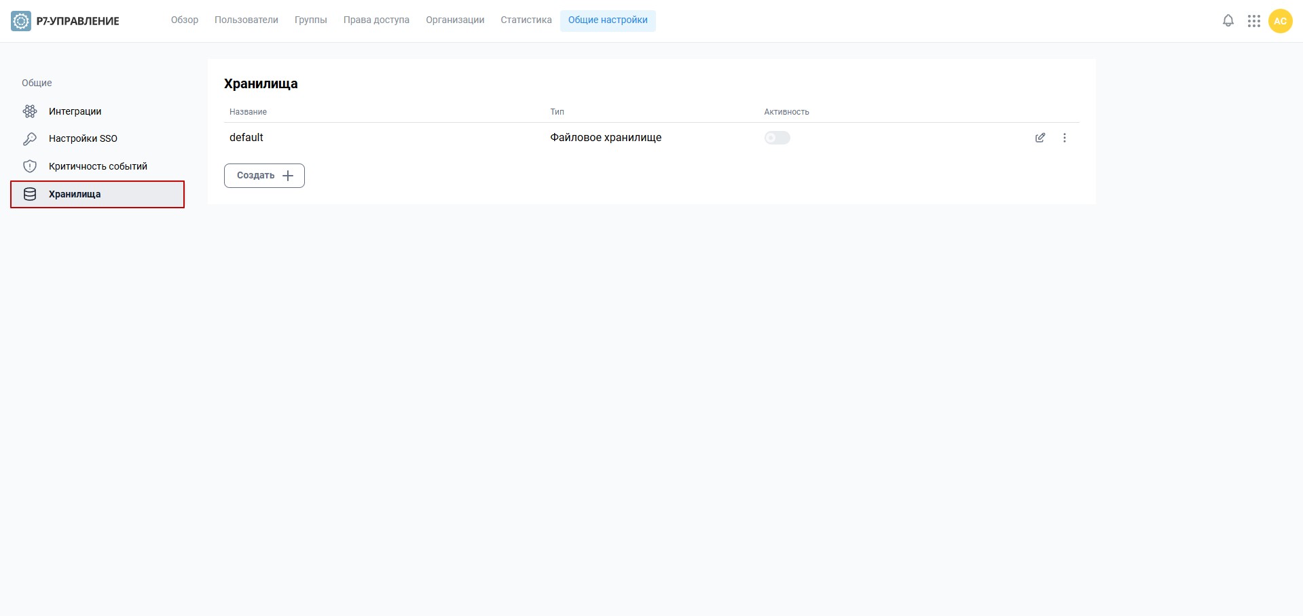Open the Статистика tab
Viewport: 1303px width, 616px height.
coord(526,20)
